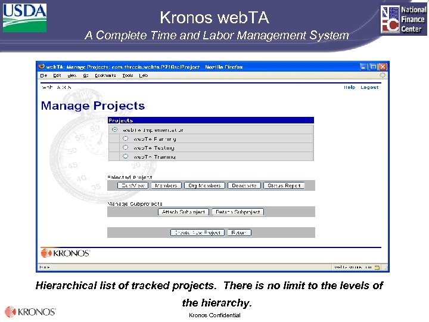The height and width of the screenshot is (322, 429).
Task: Click the USDA logo on the slide header
Action: 24,18
